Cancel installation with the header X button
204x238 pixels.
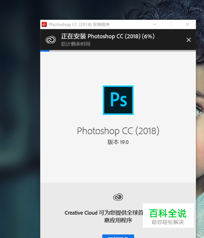point(188,40)
